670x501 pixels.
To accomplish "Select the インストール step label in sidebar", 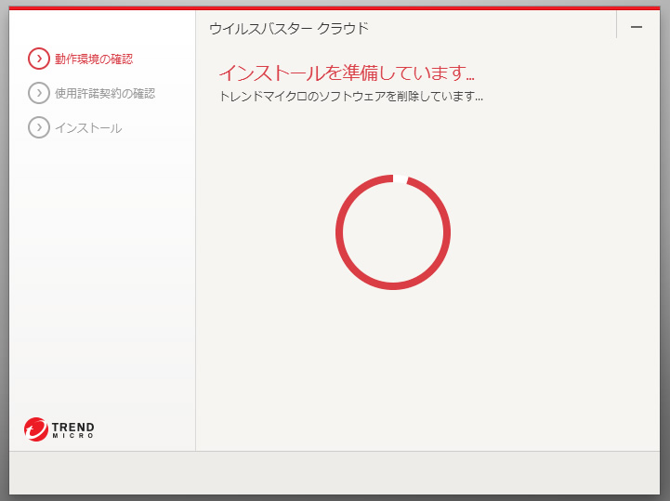I will click(x=88, y=128).
